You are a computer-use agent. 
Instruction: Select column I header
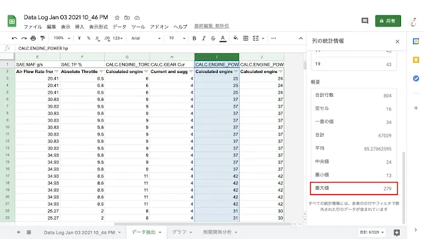click(x=216, y=57)
